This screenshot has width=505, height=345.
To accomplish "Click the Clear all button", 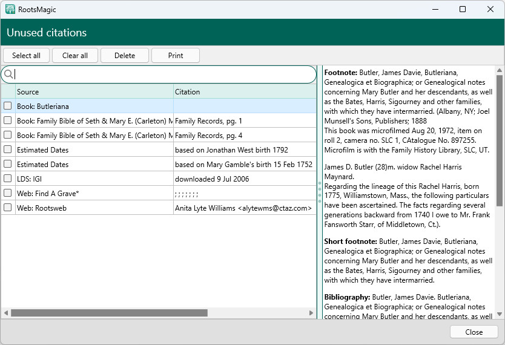I will [x=74, y=55].
